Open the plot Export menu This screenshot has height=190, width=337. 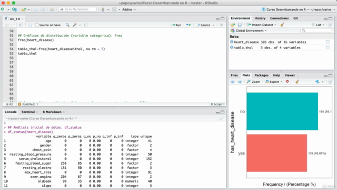(x=274, y=82)
